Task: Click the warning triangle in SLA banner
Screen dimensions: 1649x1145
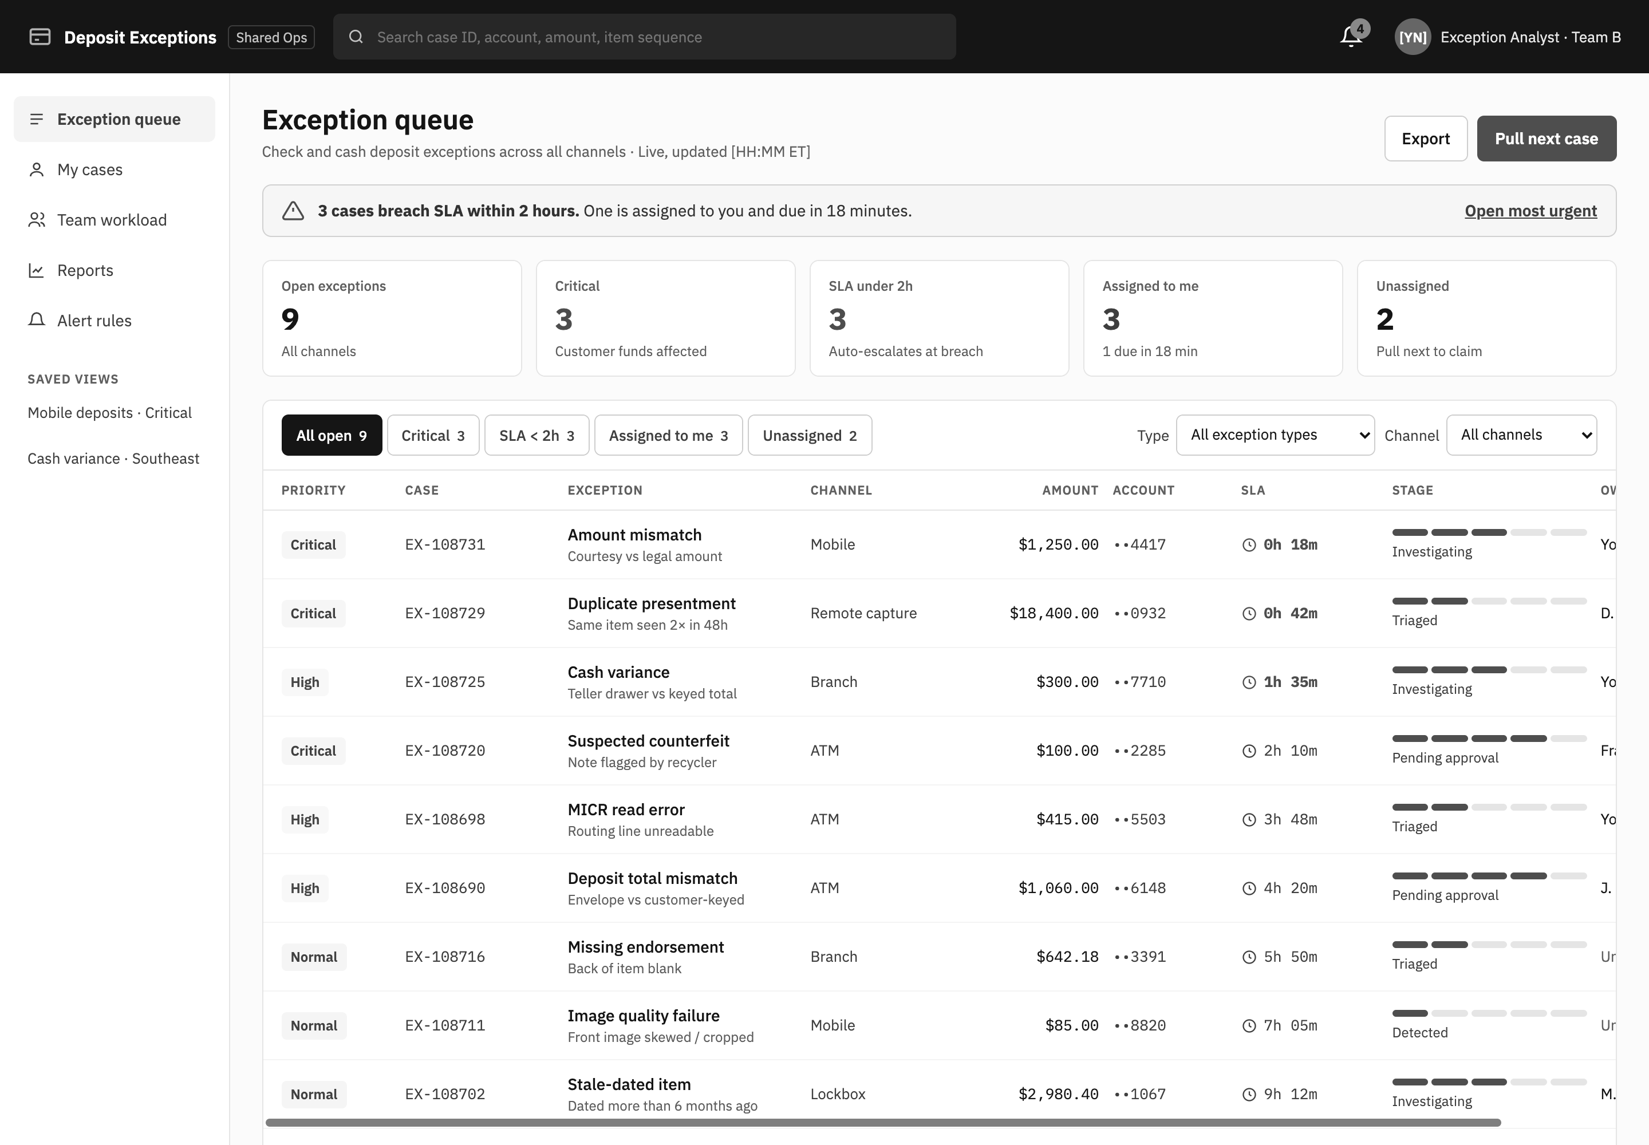Action: pyautogui.click(x=293, y=211)
